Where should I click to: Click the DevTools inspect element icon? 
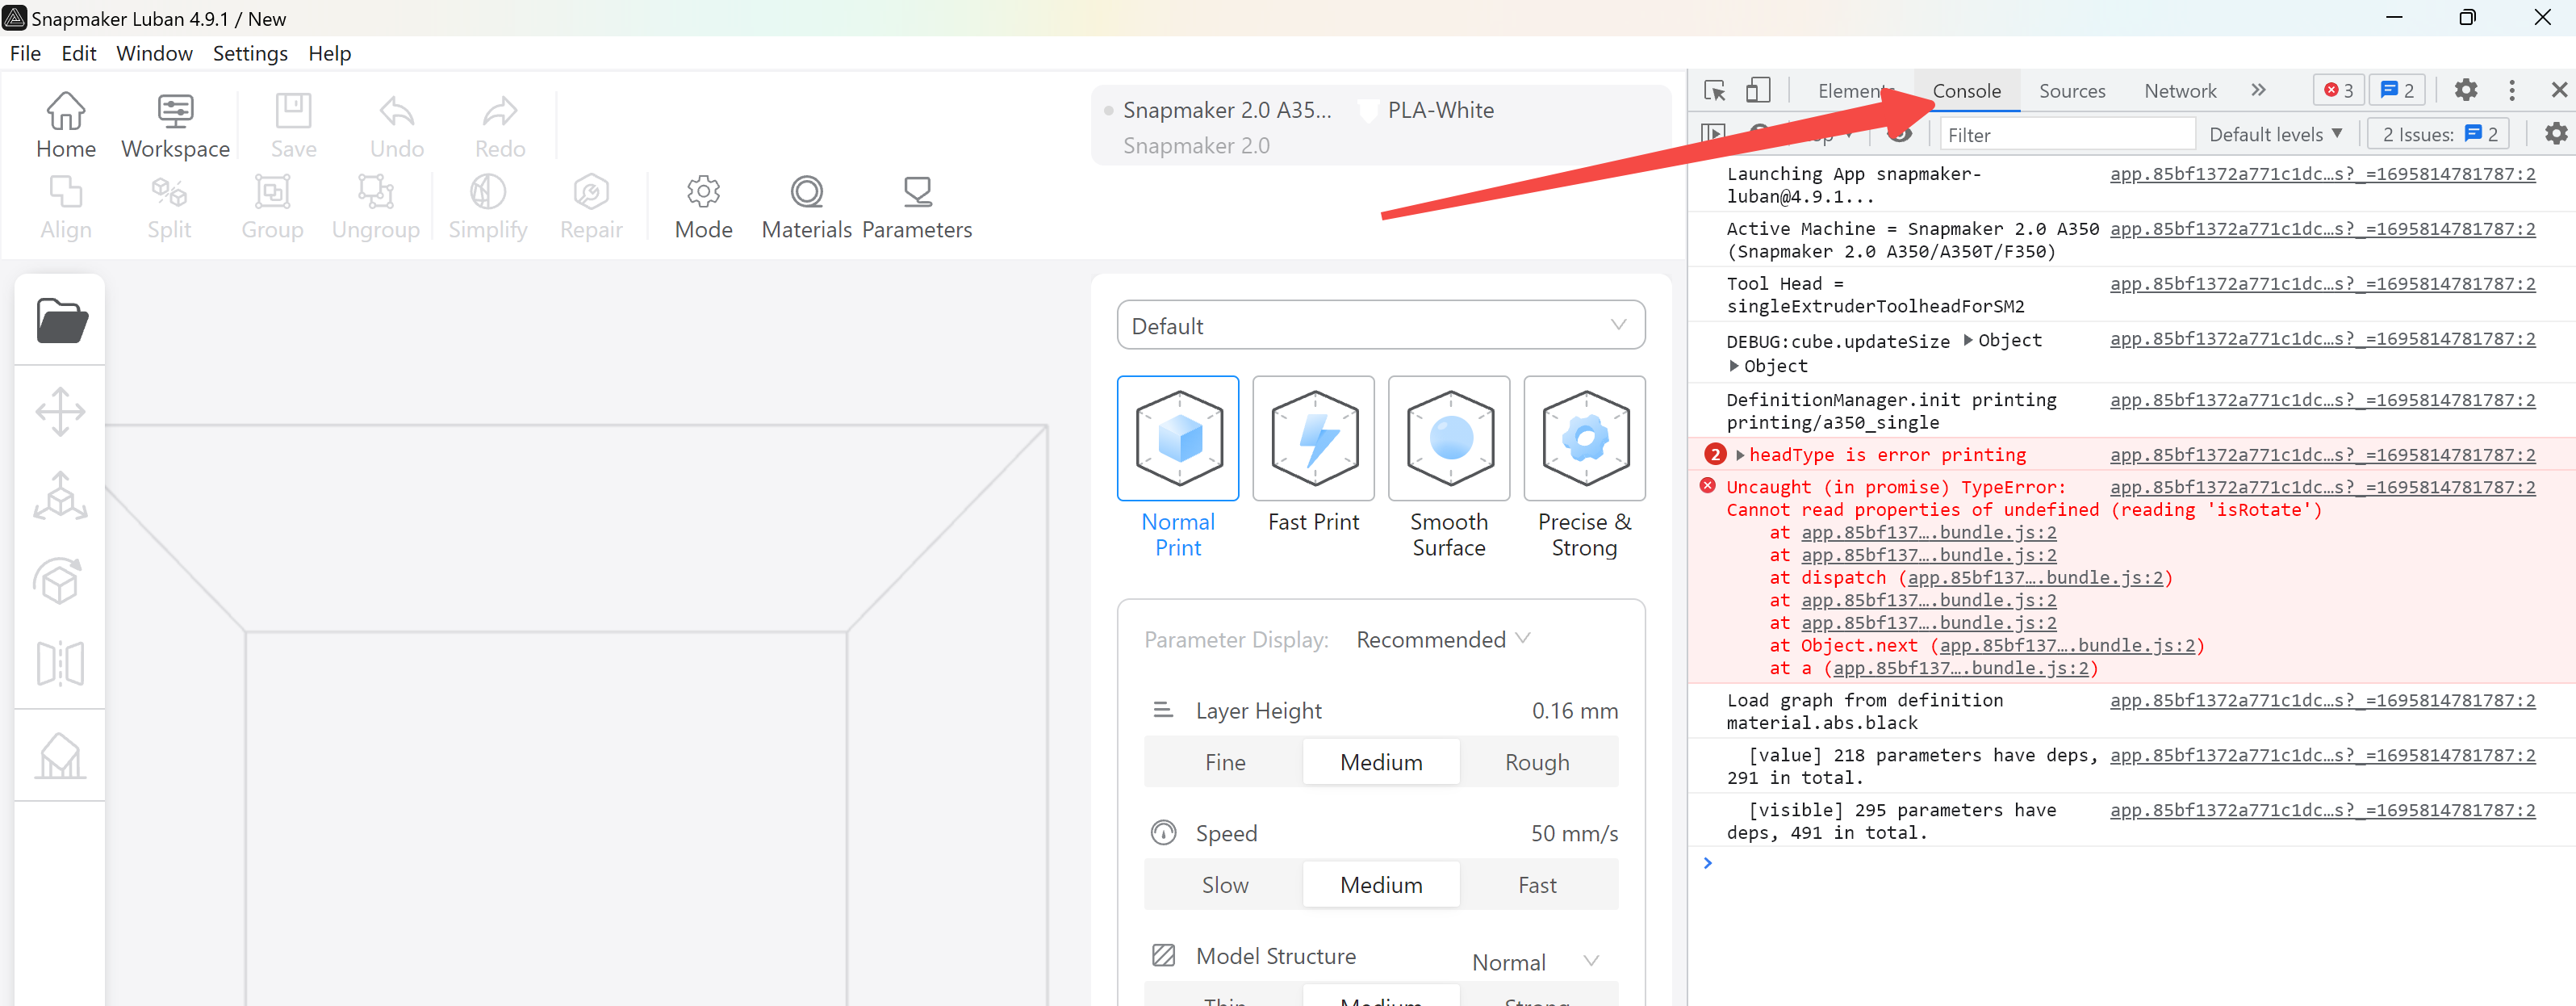[x=1714, y=90]
